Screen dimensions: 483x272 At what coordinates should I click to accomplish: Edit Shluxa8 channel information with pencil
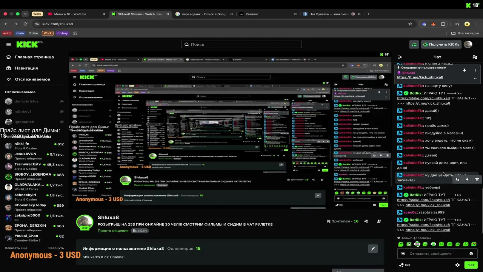[x=373, y=249]
